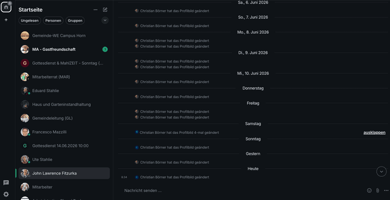Open the emoji picker icon

coord(369,190)
